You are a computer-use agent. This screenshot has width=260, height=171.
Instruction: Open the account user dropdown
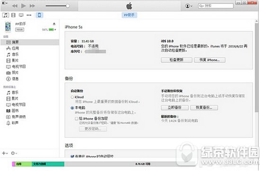189,6
